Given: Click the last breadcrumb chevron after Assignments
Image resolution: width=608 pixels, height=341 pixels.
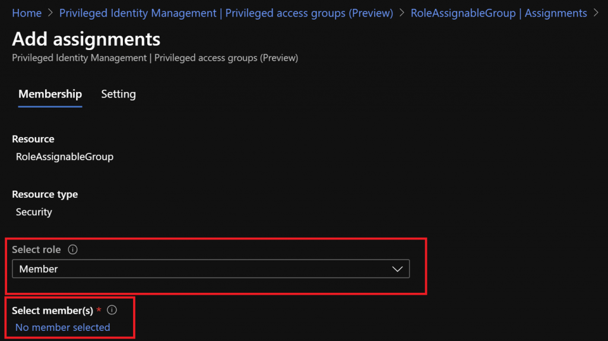Looking at the screenshot, I should tap(596, 13).
